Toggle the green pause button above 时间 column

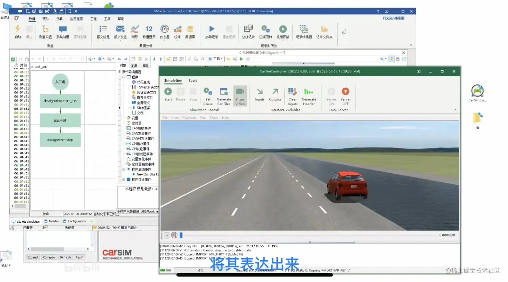pyautogui.click(x=13, y=59)
